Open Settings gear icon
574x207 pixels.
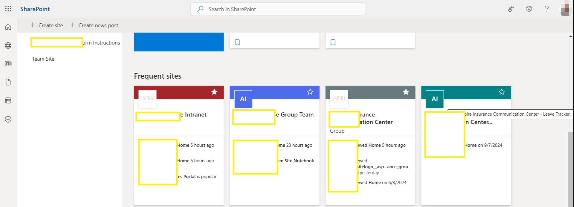point(529,9)
